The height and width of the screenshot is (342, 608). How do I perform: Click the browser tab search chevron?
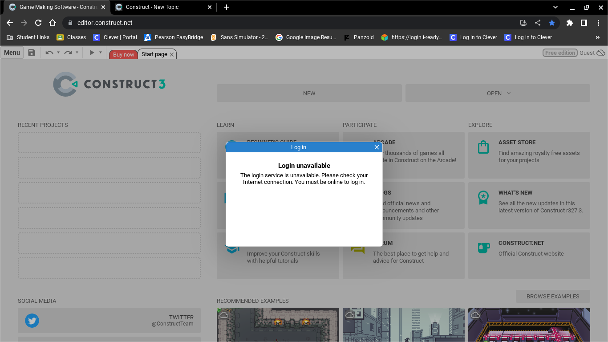point(555,7)
